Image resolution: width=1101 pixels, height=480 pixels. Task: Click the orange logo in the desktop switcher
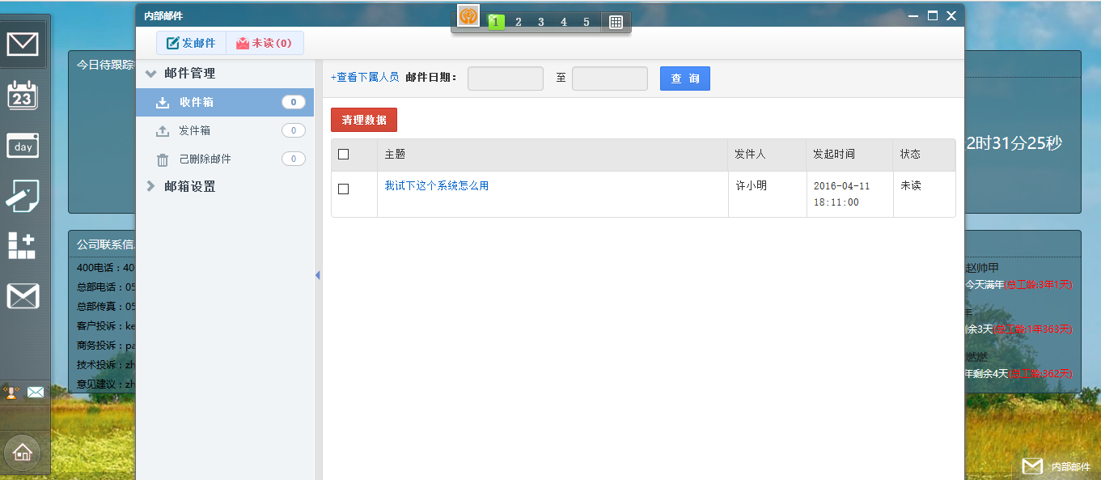468,15
